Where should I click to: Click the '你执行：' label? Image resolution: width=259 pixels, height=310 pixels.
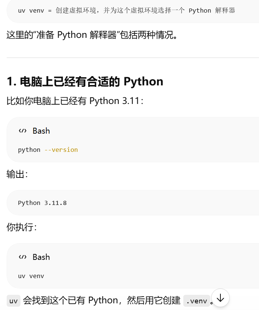22,227
